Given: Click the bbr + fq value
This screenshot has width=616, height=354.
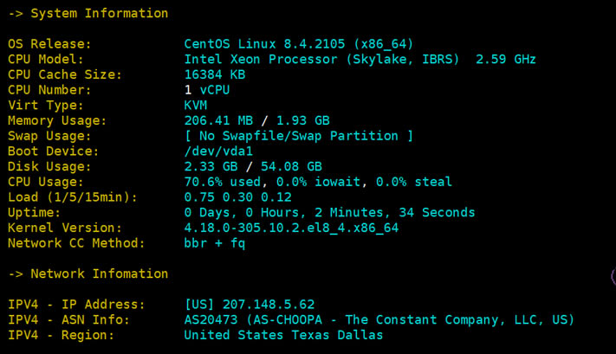Looking at the screenshot, I should [x=215, y=243].
